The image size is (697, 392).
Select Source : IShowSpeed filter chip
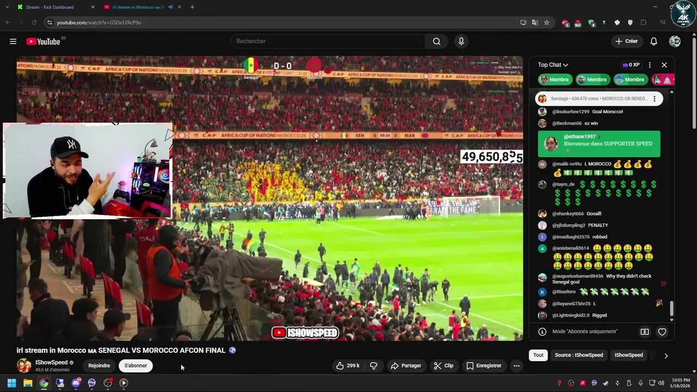click(x=579, y=355)
